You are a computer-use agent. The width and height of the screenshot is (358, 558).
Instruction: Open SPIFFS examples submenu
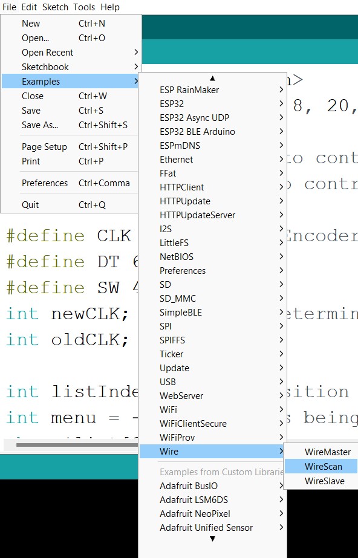tap(212, 340)
